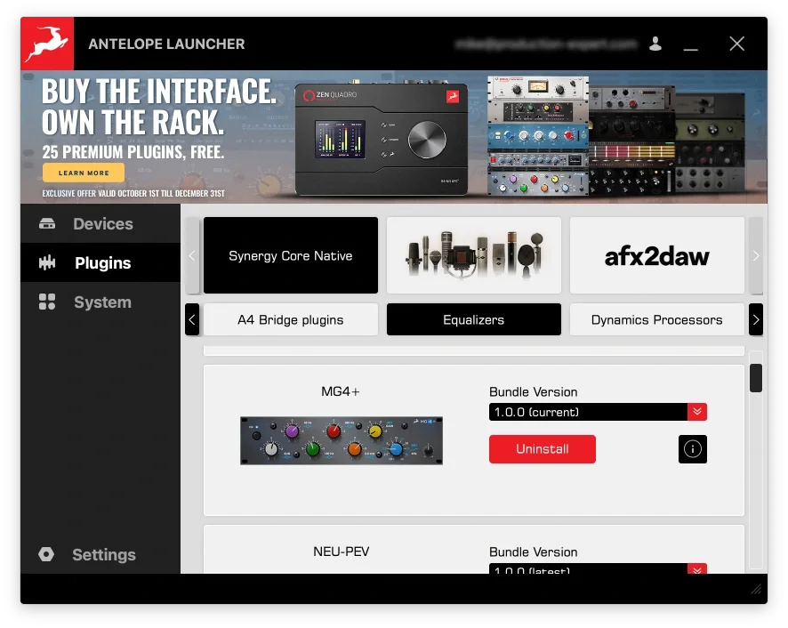Click the Antelope logo
The image size is (788, 628).
(x=46, y=43)
